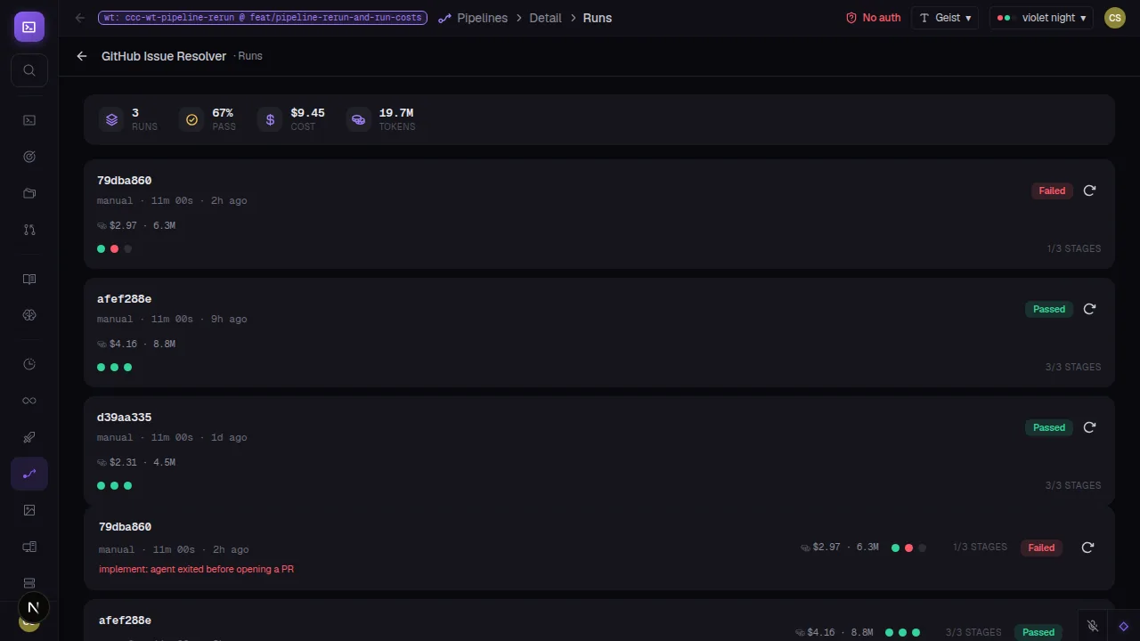1140x641 pixels.
Task: Open the violet night theme dropdown
Action: 1042,18
